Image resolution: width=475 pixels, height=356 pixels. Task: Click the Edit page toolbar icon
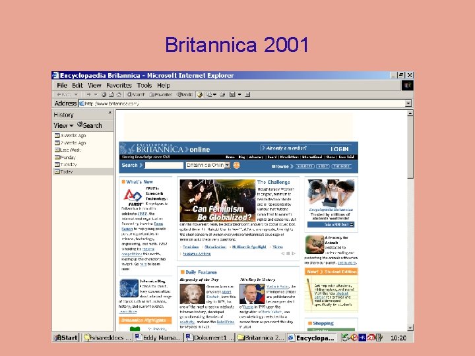(232, 94)
